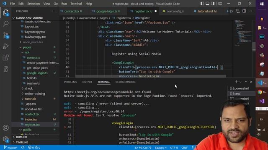
Task: Open Windows Start button in taskbar
Action: (x=262, y=4)
